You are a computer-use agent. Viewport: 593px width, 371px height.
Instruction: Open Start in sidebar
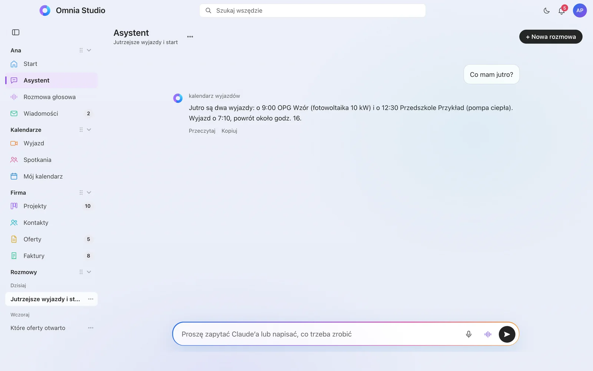point(52,64)
